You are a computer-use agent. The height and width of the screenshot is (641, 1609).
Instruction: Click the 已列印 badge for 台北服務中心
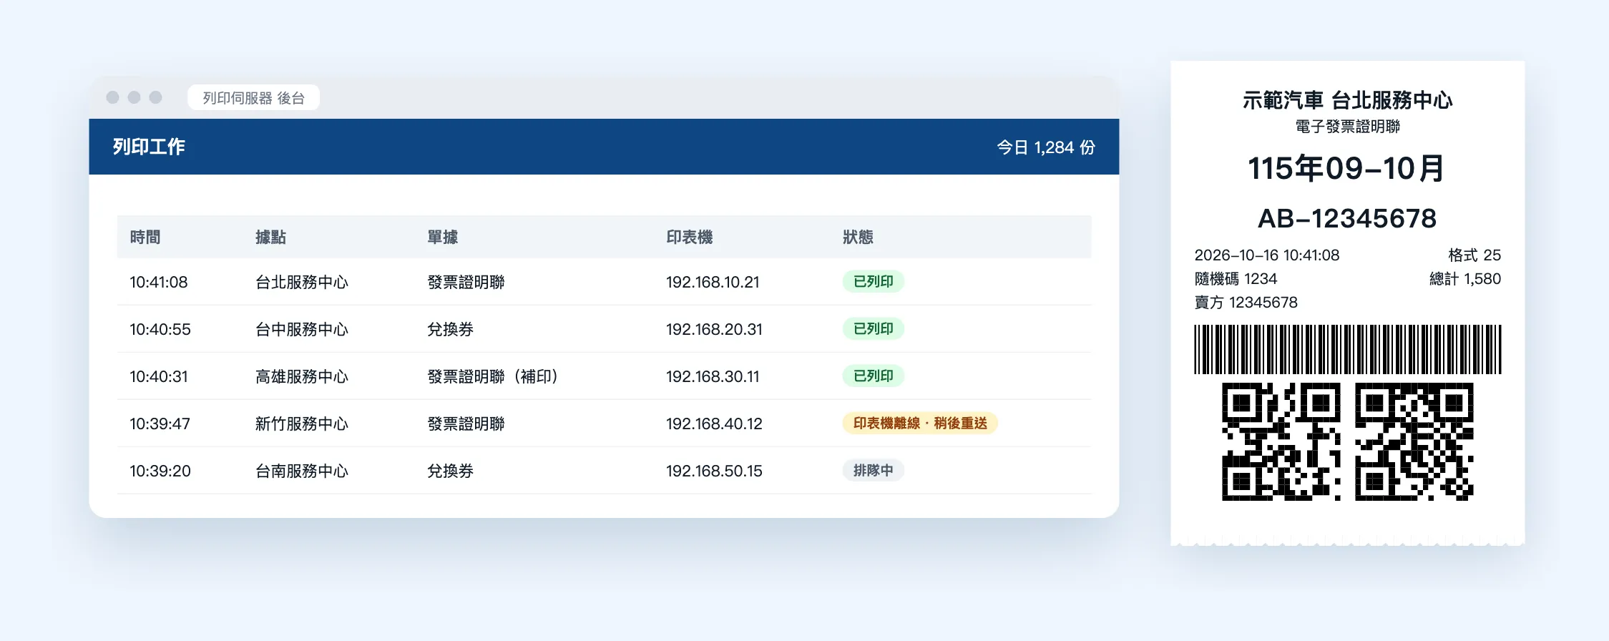(874, 281)
